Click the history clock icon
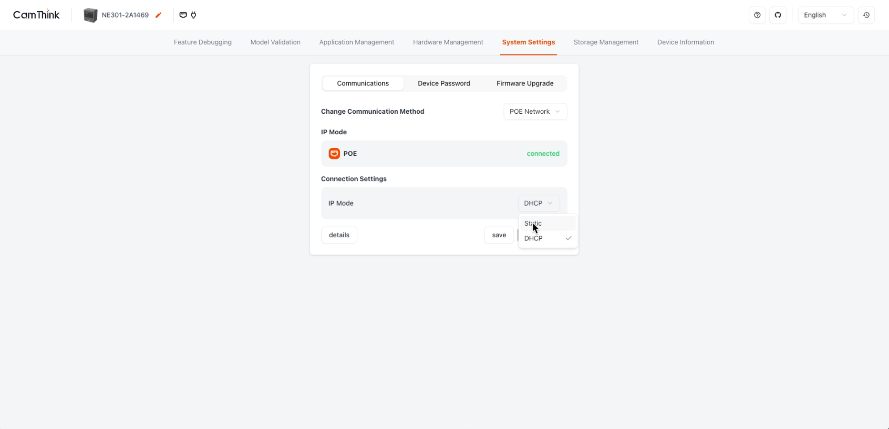Image resolution: width=889 pixels, height=429 pixels. pyautogui.click(x=866, y=15)
